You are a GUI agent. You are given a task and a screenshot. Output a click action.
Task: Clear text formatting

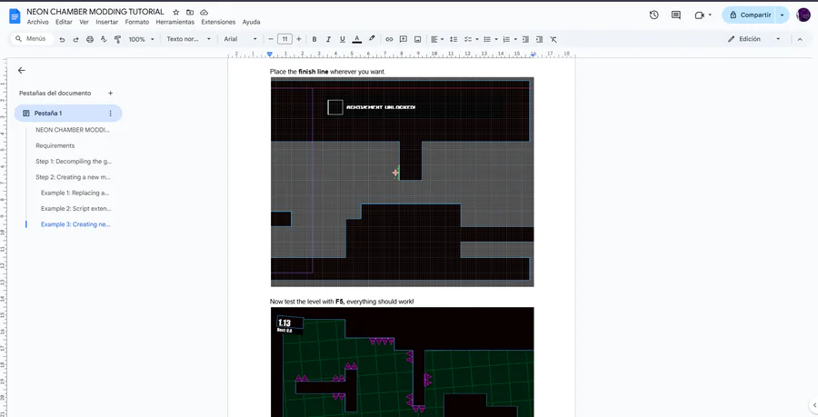click(554, 39)
